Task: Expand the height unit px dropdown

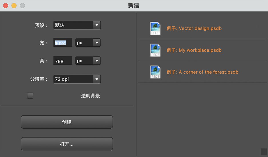Action: tap(88, 61)
